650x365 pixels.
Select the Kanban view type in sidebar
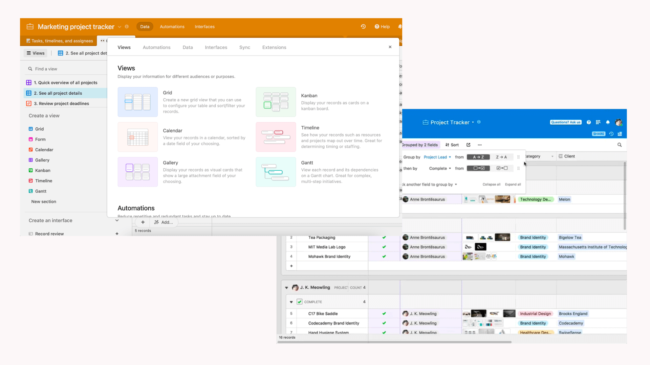(43, 170)
